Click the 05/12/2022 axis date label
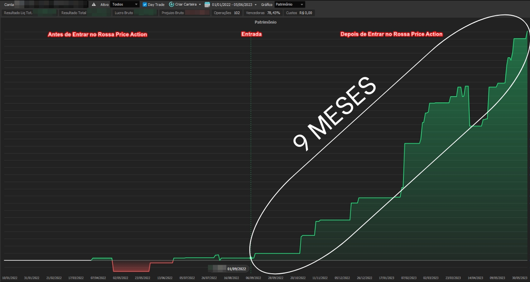The width and height of the screenshot is (530, 282). point(342,278)
